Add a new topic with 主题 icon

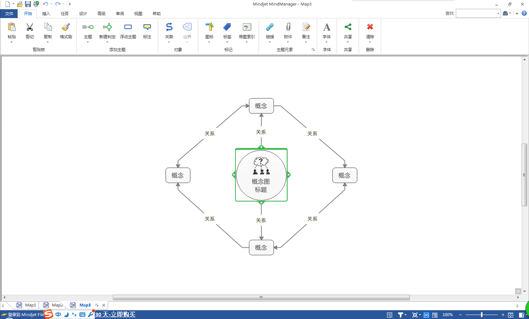click(88, 27)
